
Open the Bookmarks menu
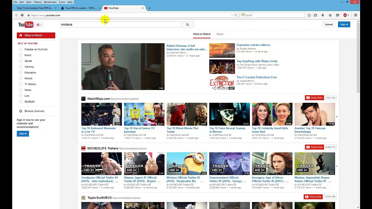coord(50,2)
